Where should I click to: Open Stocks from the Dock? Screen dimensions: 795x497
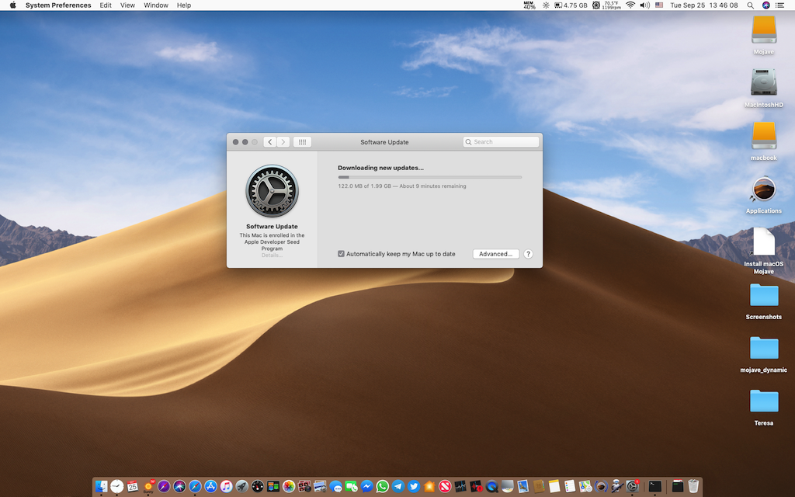[460, 486]
